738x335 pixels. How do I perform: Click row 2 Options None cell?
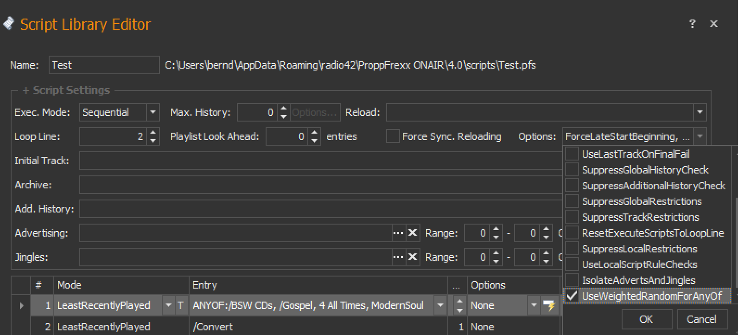tap(514, 327)
